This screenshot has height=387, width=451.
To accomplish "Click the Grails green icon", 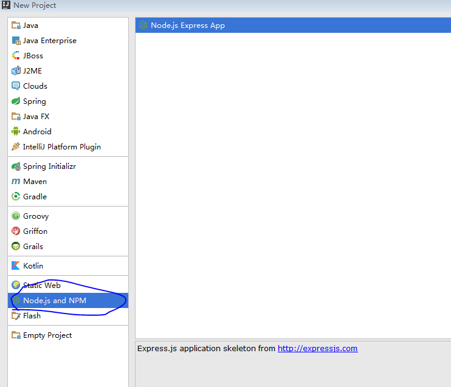I will click(16, 246).
